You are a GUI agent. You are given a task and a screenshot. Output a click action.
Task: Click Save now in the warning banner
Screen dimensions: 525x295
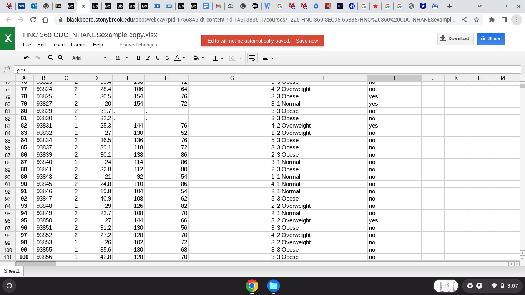(x=307, y=41)
